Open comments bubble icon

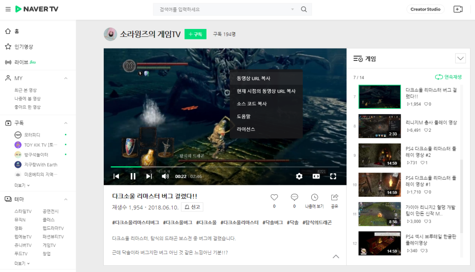pyautogui.click(x=294, y=198)
